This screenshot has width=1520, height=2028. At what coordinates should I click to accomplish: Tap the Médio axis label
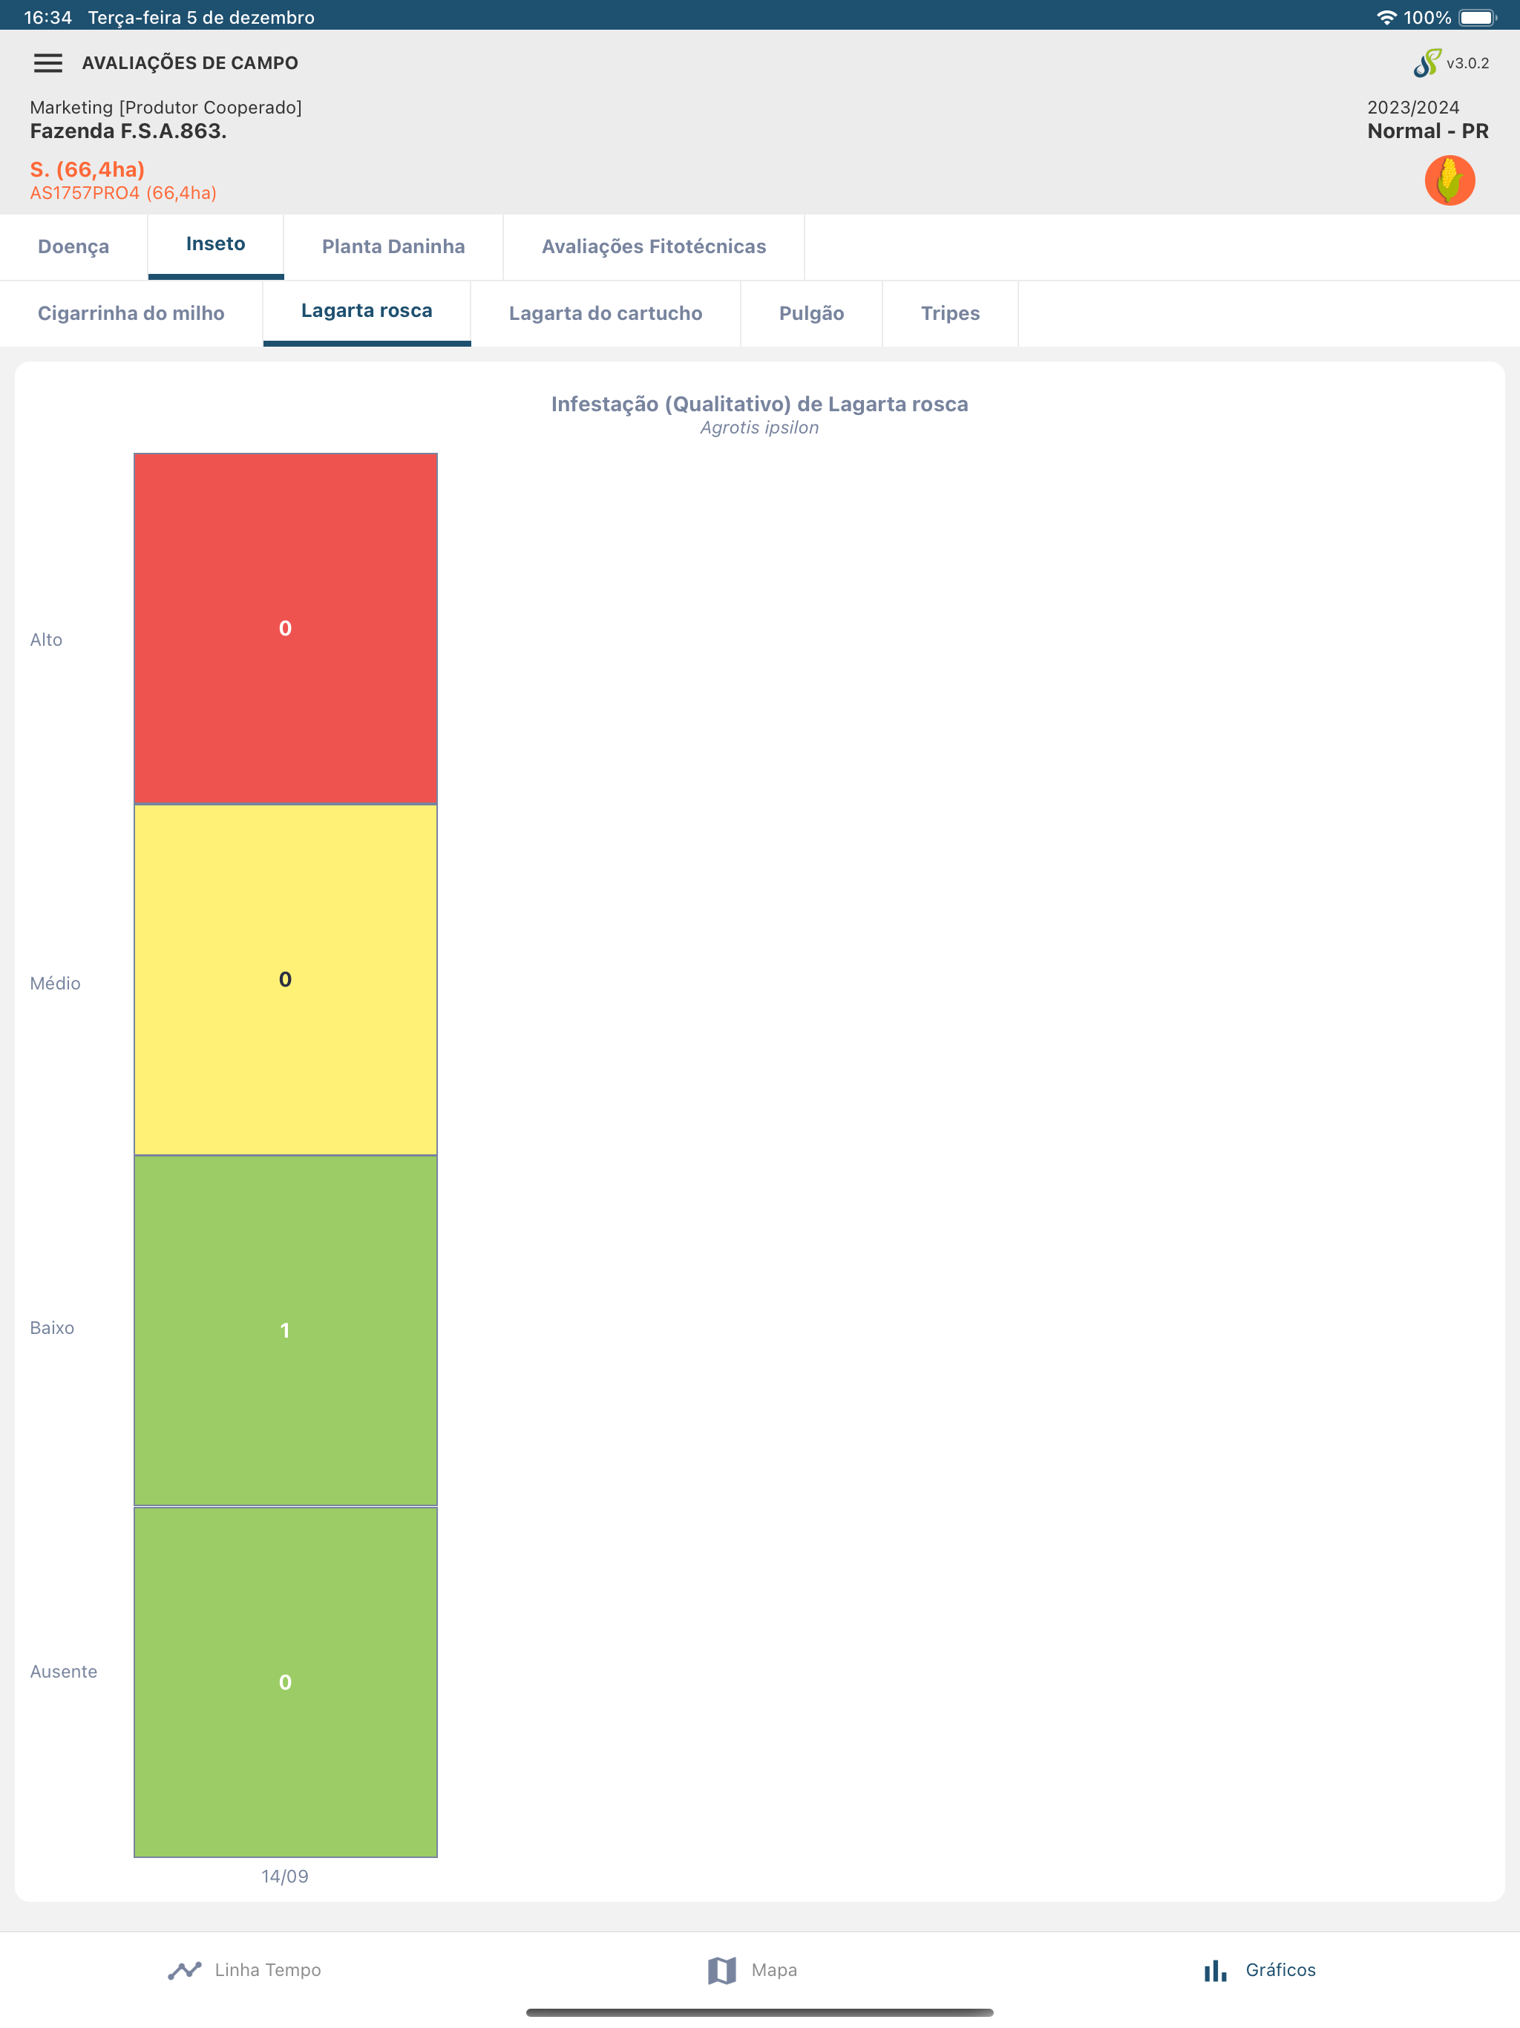55,984
